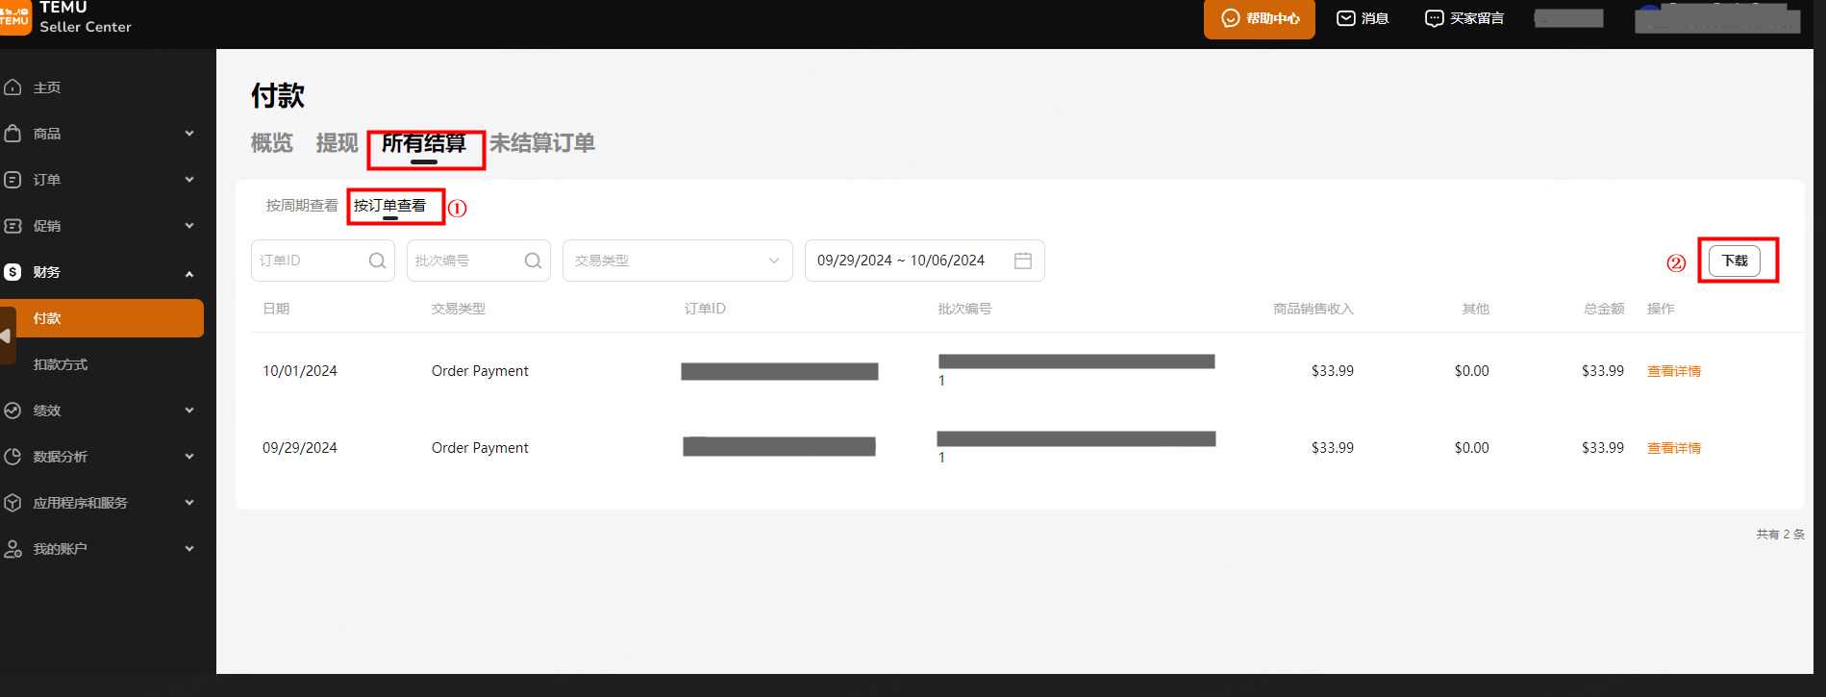Click the TEMU logo icon
Image resolution: width=1826 pixels, height=697 pixels.
click(x=14, y=16)
